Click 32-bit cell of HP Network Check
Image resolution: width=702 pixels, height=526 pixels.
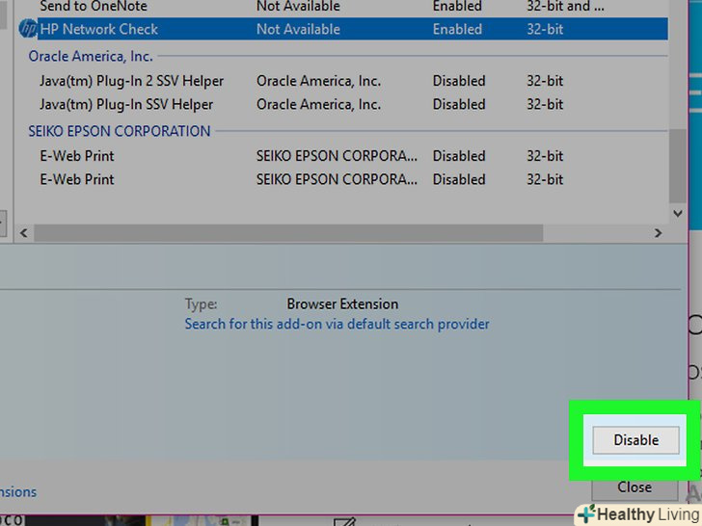[x=545, y=29]
